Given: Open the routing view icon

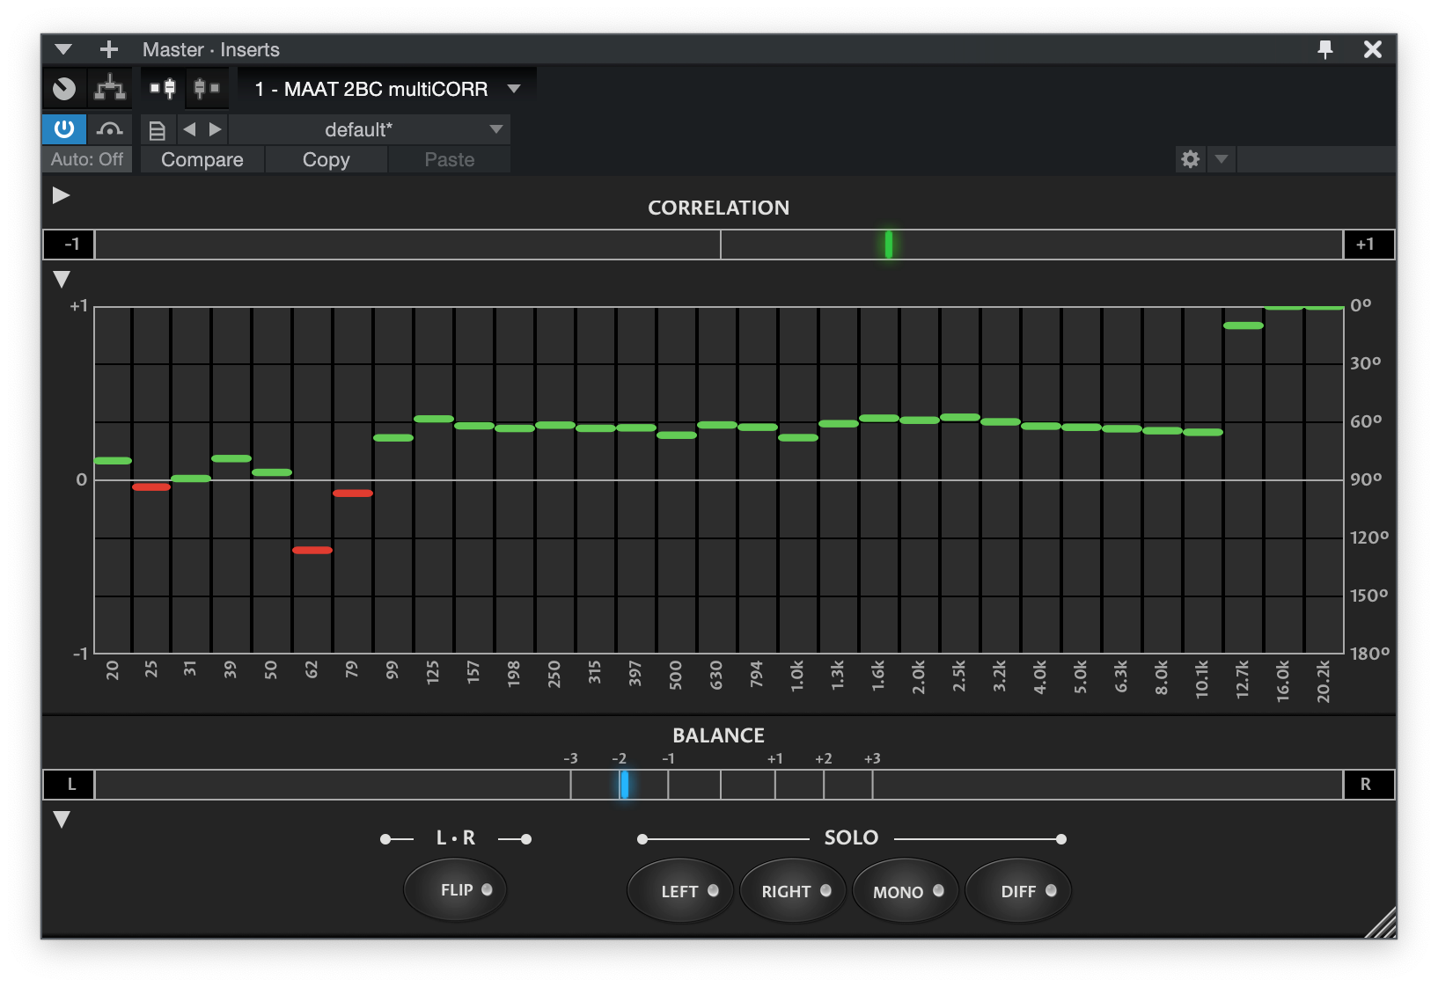Looking at the screenshot, I should (110, 89).
